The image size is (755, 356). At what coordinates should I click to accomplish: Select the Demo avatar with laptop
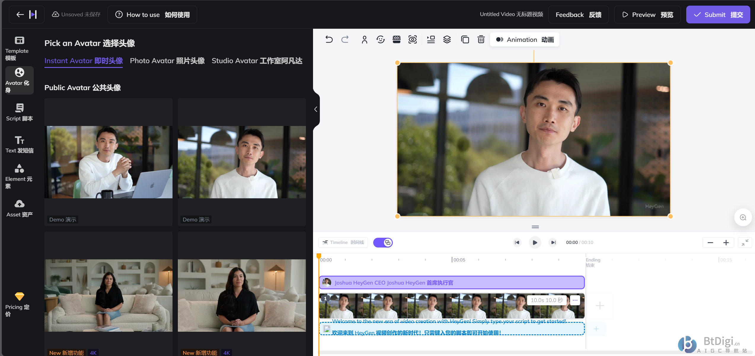108,162
